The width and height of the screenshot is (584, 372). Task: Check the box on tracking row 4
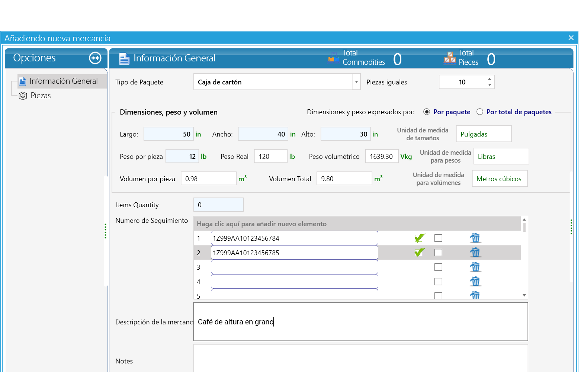(x=439, y=282)
